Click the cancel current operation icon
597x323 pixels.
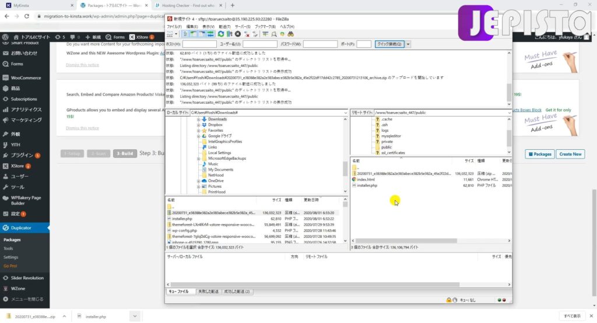[x=238, y=34]
